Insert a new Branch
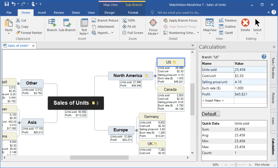Screen dimensions: 278x168 pos(52,26)
